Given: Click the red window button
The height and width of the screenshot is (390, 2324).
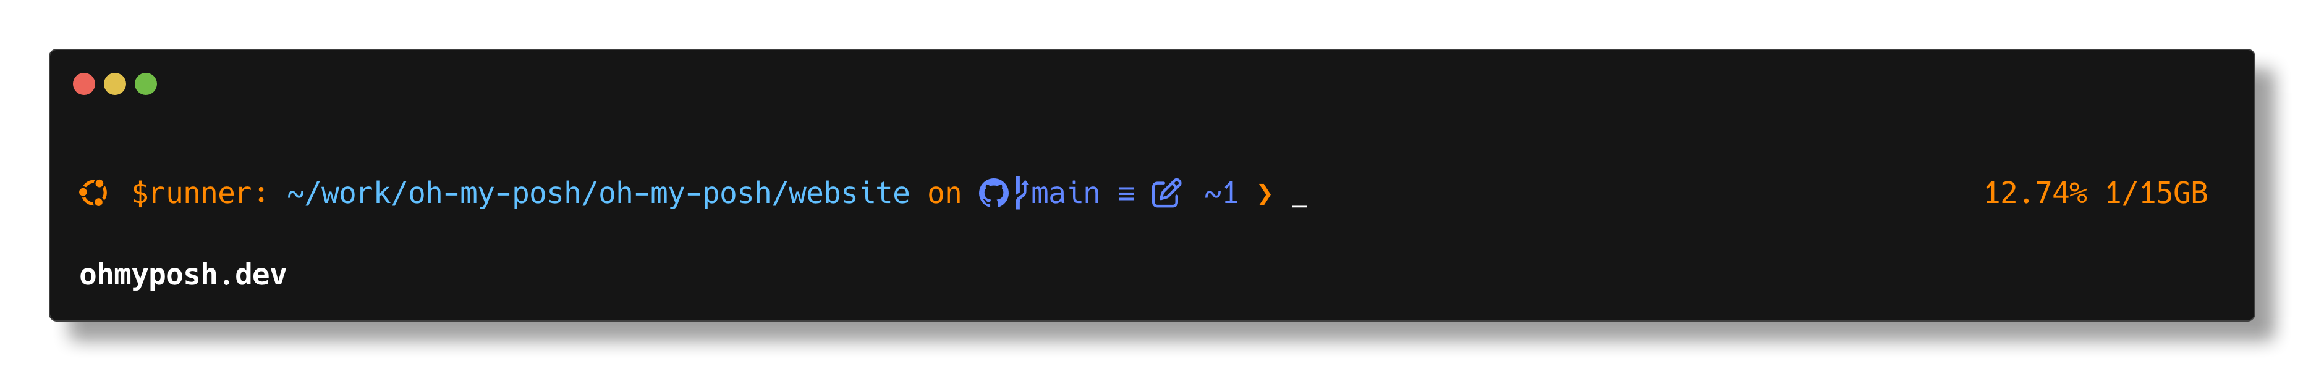Looking at the screenshot, I should pyautogui.click(x=84, y=84).
